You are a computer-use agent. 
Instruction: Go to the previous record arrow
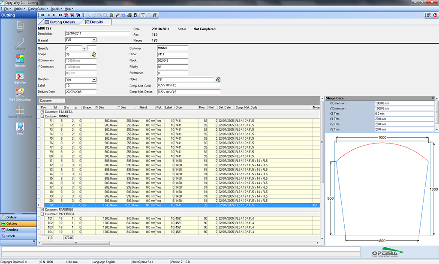coord(48,15)
